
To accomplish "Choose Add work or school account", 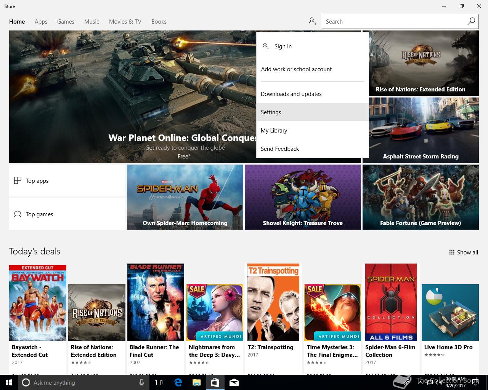I will 313,69.
